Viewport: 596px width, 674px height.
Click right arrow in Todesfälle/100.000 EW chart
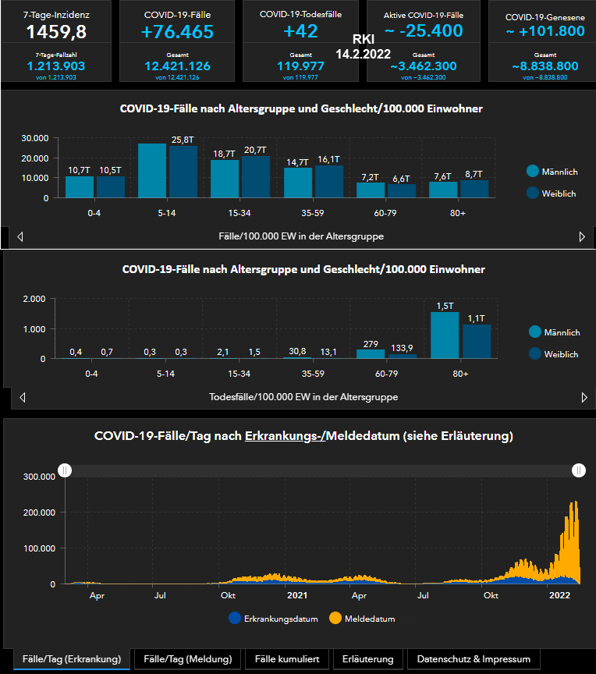[x=584, y=397]
